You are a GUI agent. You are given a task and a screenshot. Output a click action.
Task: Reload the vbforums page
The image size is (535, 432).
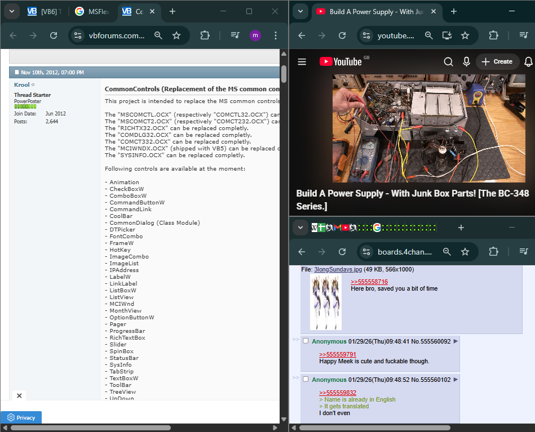(54, 35)
